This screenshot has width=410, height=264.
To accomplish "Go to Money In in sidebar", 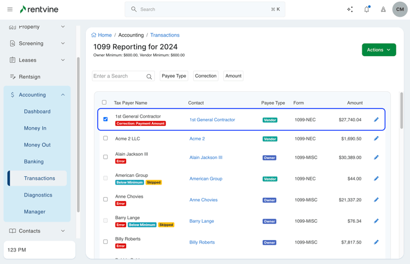I will [35, 128].
